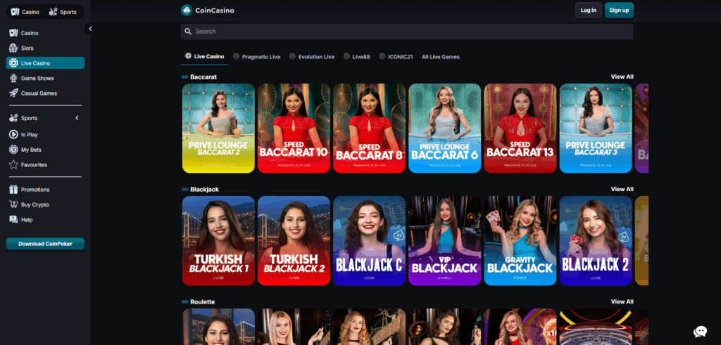Open the All Live Games tab
This screenshot has height=345, width=721.
(441, 57)
